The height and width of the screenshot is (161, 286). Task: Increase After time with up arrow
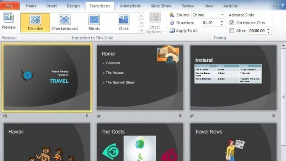pyautogui.click(x=268, y=29)
